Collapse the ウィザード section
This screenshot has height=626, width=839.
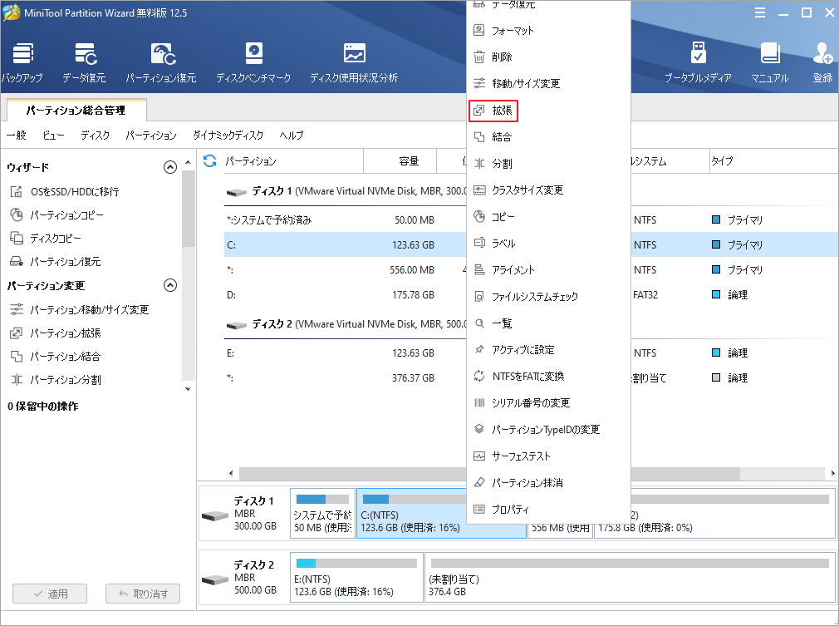170,168
